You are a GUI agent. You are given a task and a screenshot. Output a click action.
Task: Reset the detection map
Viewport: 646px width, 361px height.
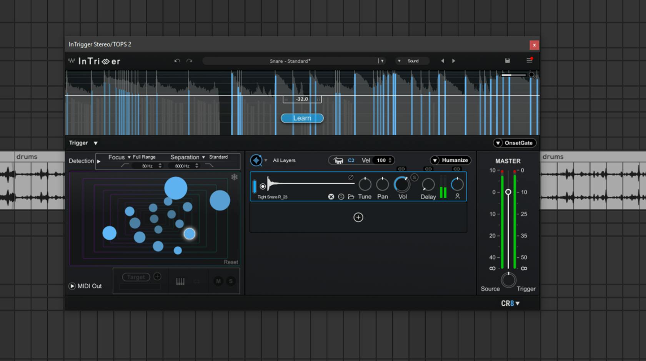tap(231, 262)
